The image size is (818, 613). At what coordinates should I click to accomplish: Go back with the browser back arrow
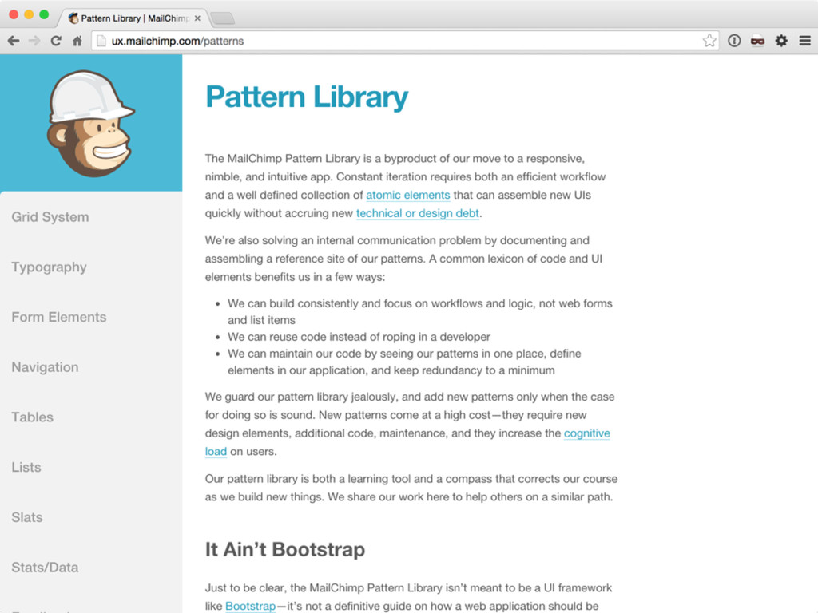[14, 41]
